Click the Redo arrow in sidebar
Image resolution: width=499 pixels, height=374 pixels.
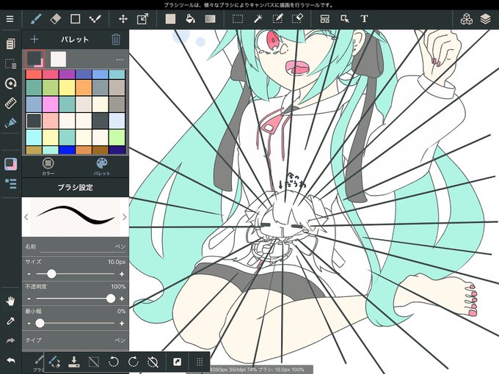point(10,340)
